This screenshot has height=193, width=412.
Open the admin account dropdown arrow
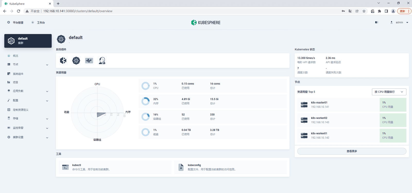coord(407,23)
